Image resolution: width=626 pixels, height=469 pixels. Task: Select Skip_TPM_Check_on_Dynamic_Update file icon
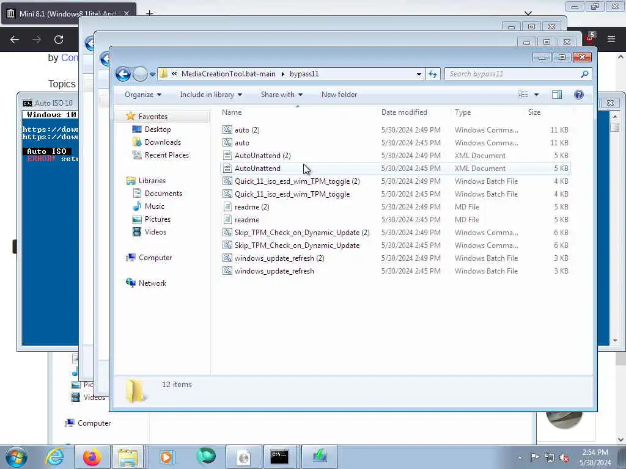pos(227,245)
